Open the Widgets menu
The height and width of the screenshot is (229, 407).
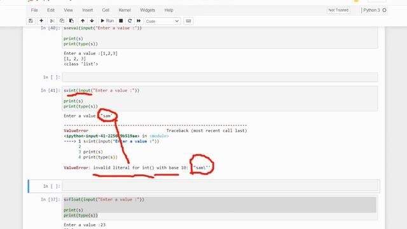point(148,10)
